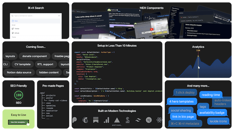Screen dimensions: 234x131
Task: Close the command search with the X icon
Action: click(x=59, y=16)
